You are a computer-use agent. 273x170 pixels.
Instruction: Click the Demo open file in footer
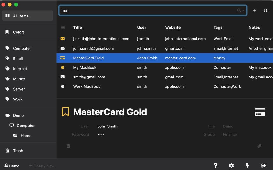click(12, 166)
